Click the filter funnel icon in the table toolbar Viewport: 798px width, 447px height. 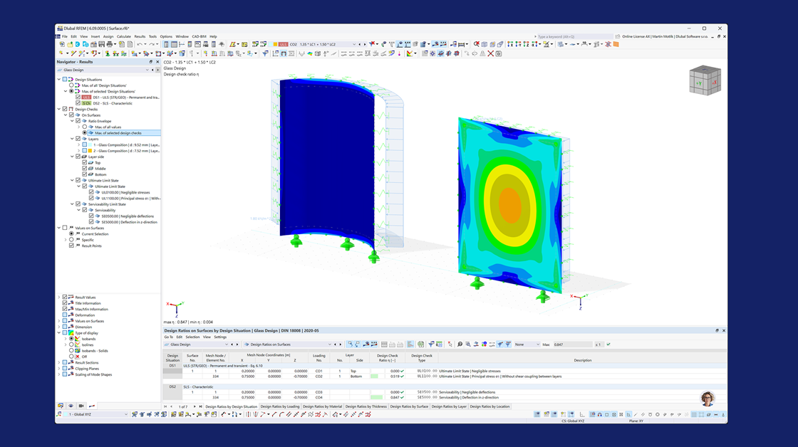pos(430,345)
